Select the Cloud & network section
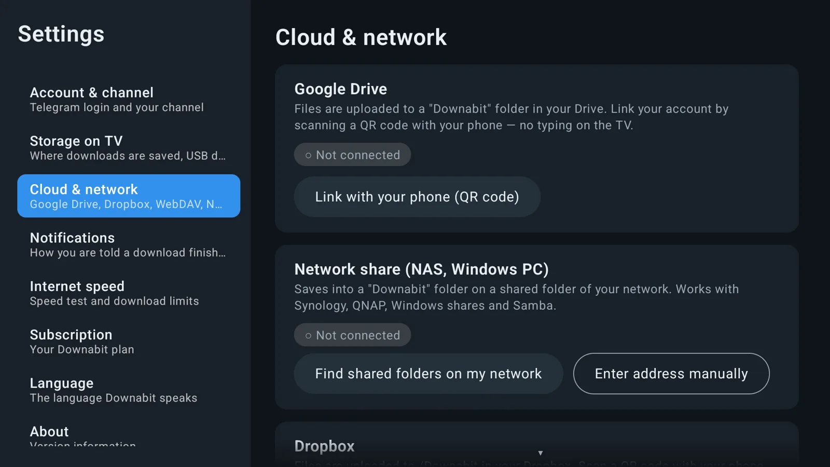 pyautogui.click(x=129, y=196)
